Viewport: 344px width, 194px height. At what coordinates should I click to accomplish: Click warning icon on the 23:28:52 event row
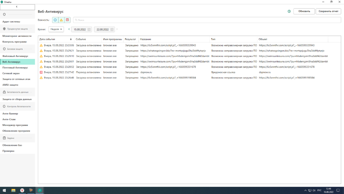(41, 67)
